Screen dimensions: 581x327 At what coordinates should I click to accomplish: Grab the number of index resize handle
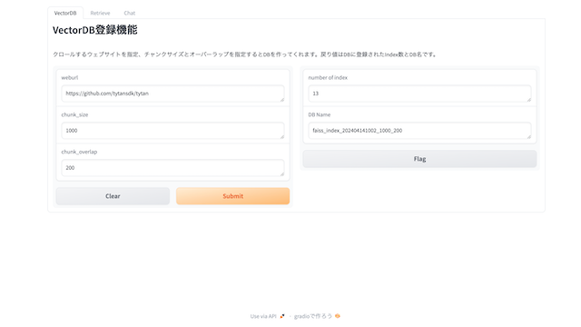[528, 100]
